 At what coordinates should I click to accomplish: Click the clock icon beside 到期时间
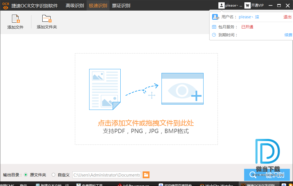pyautogui.click(x=214, y=35)
